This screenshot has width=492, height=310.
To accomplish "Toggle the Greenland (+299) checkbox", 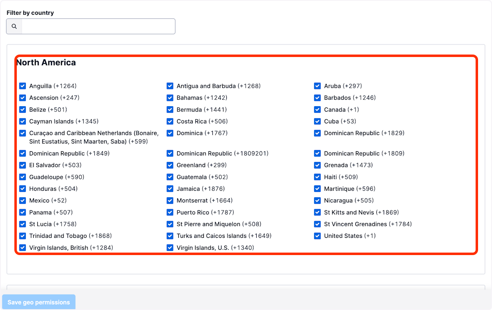I will tap(170, 165).
